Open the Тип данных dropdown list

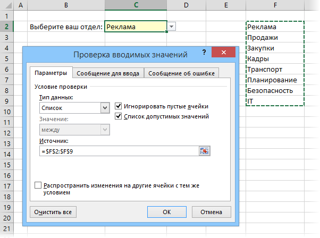coord(105,108)
